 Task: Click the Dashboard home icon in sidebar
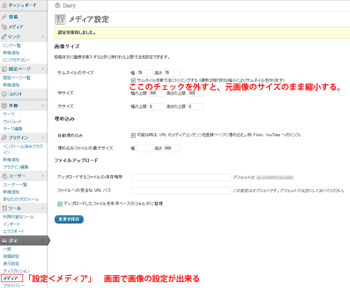[4, 4]
